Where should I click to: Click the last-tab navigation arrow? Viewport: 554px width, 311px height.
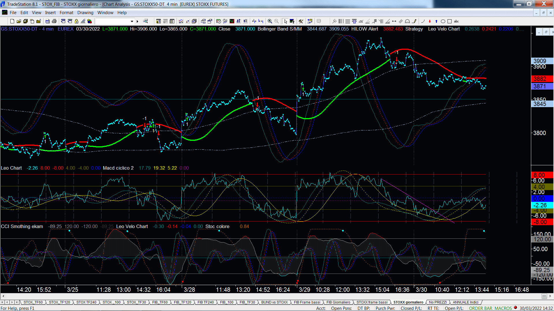[17, 302]
